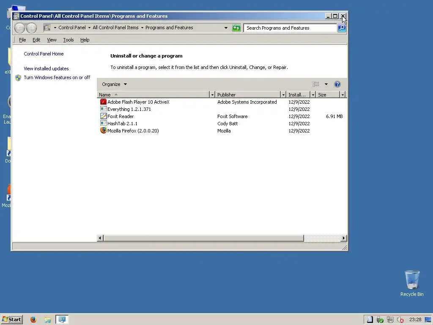433x325 pixels.
Task: Click the Control Panel taskbar button
Action: click(x=62, y=320)
